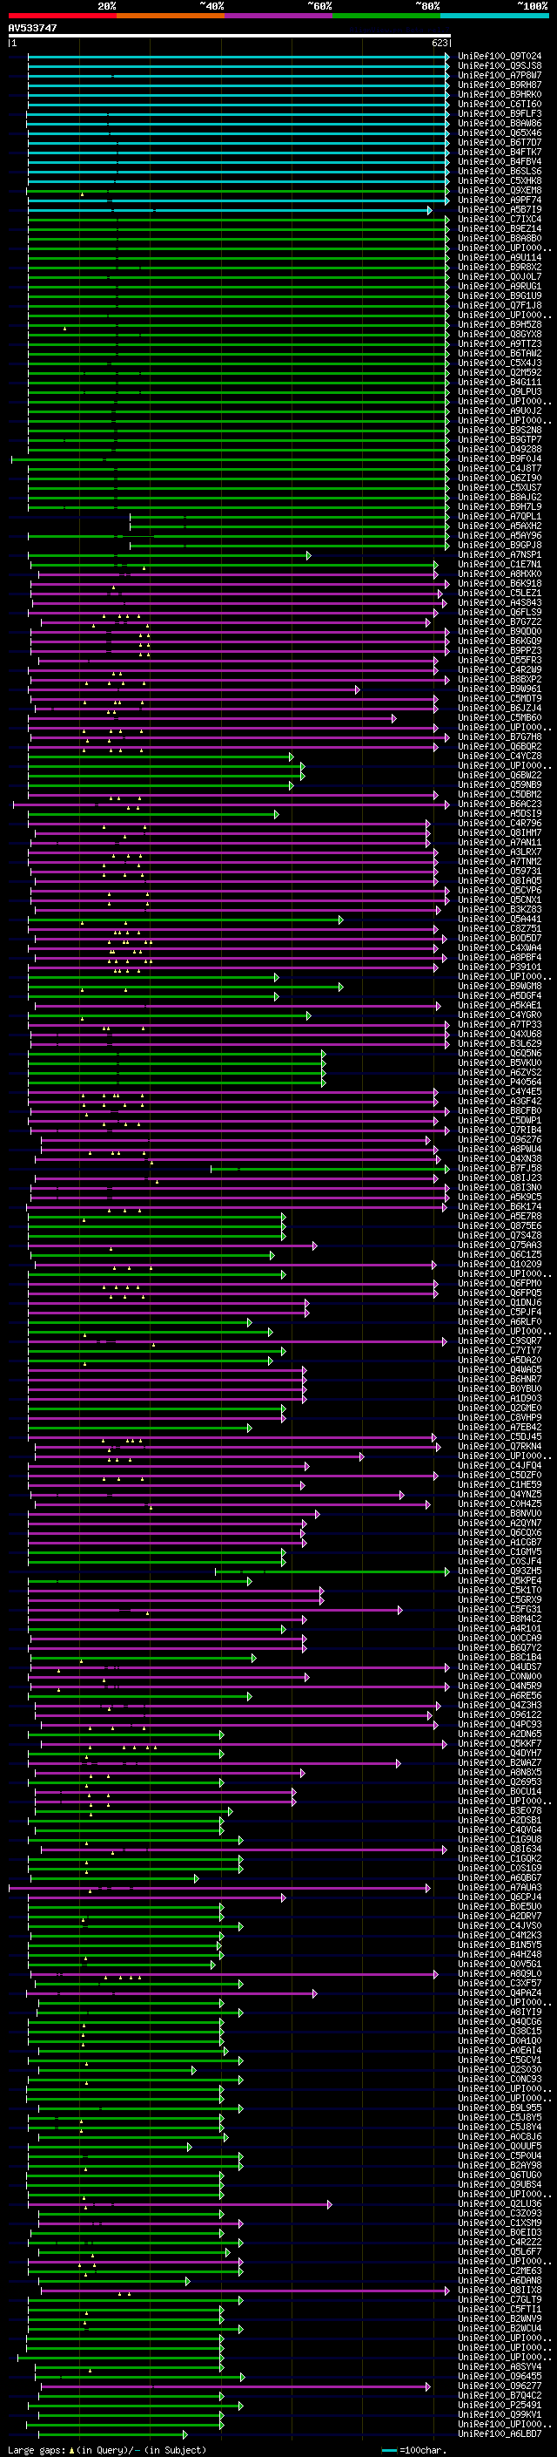
Task: Select hit label UniRef100_Q5CVP6
Action: pyautogui.click(x=500, y=891)
